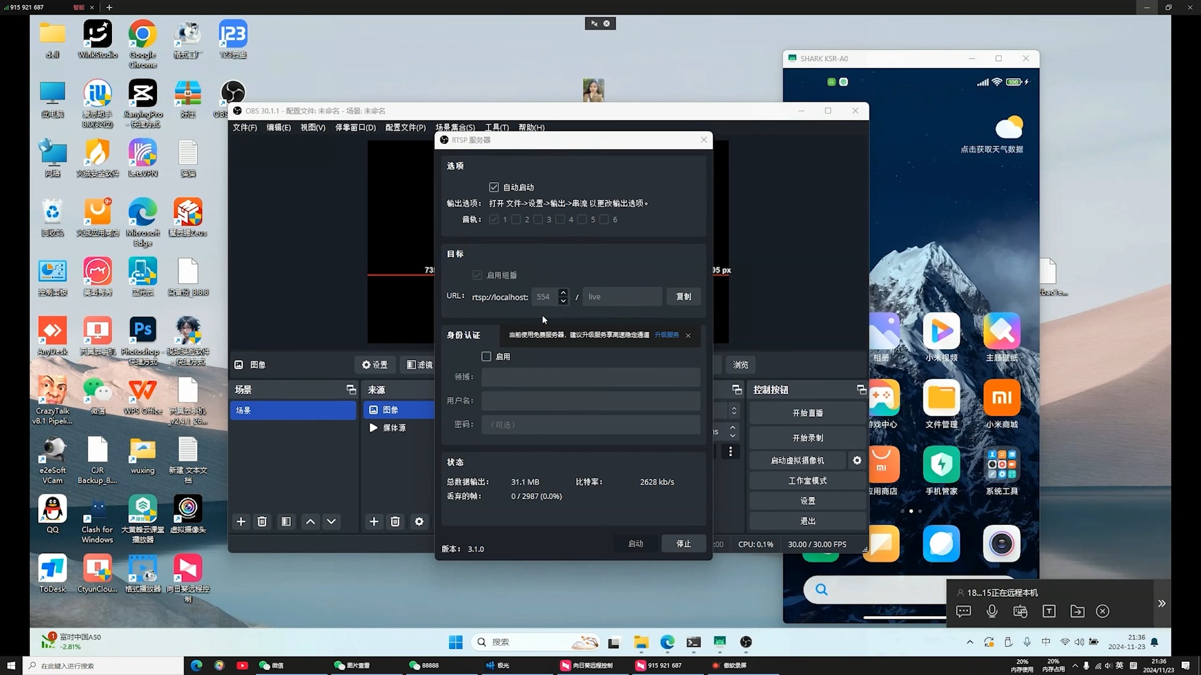Click the 浏览 browse button
The height and width of the screenshot is (675, 1201).
[x=741, y=364]
